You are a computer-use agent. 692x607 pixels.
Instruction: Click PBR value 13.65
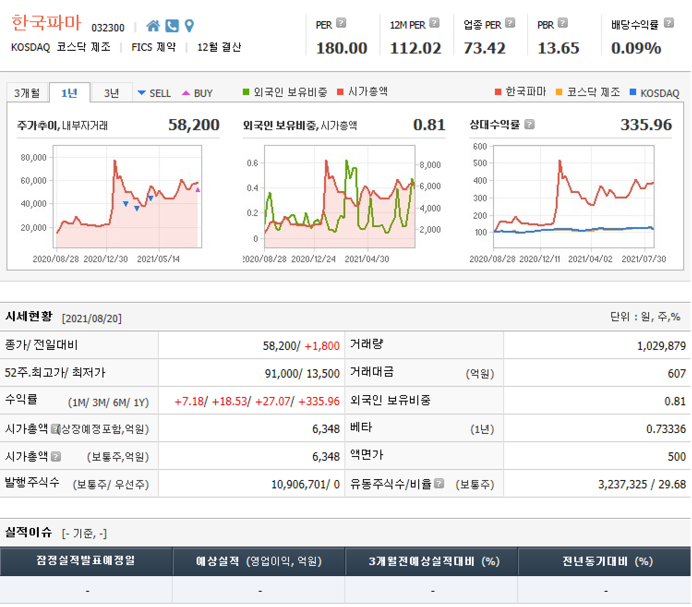[558, 48]
